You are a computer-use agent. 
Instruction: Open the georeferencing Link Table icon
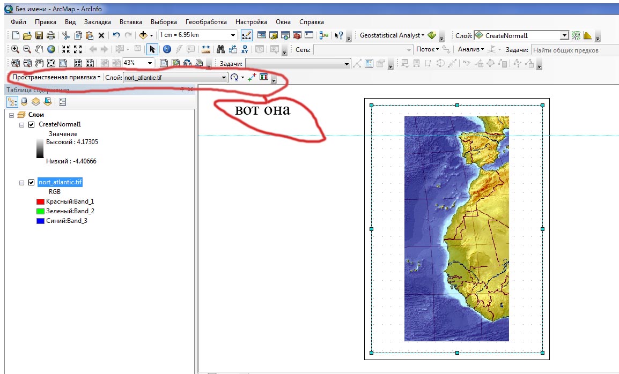coord(263,77)
